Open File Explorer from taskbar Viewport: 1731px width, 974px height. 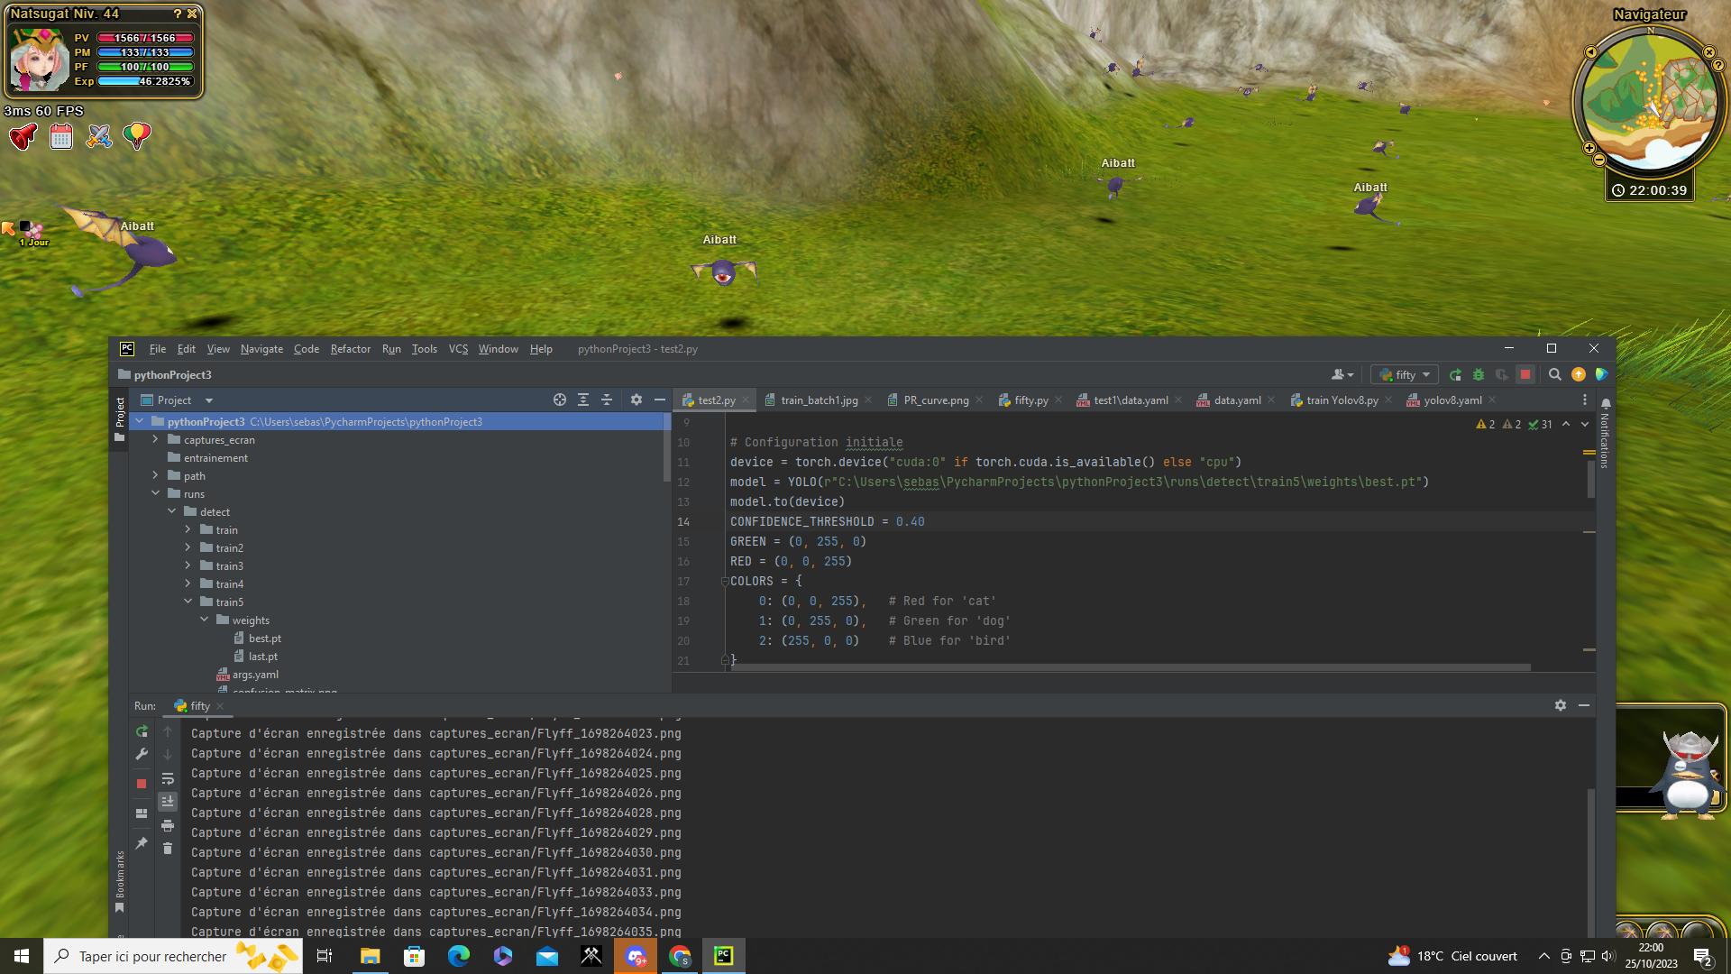(370, 956)
